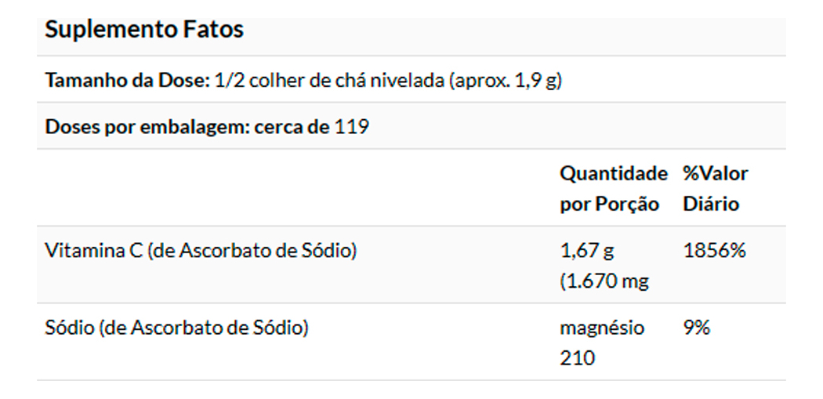
Task: Click the 9% daily value
Action: (696, 328)
